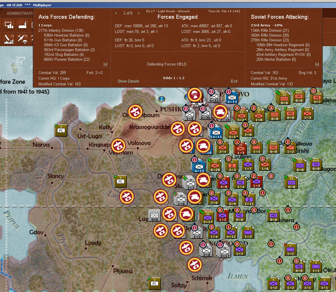The image size is (336, 292).
Task: Click the Multiplayer title bar text
Action: click(42, 5)
